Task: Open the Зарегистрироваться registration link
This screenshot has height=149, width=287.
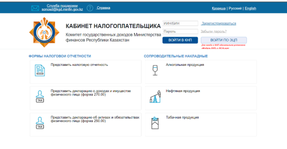Action: (219, 24)
